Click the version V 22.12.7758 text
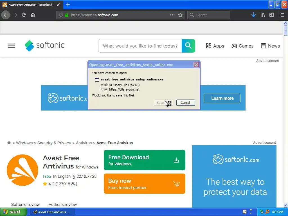Screen dimensions: 288x216 click(x=85, y=176)
